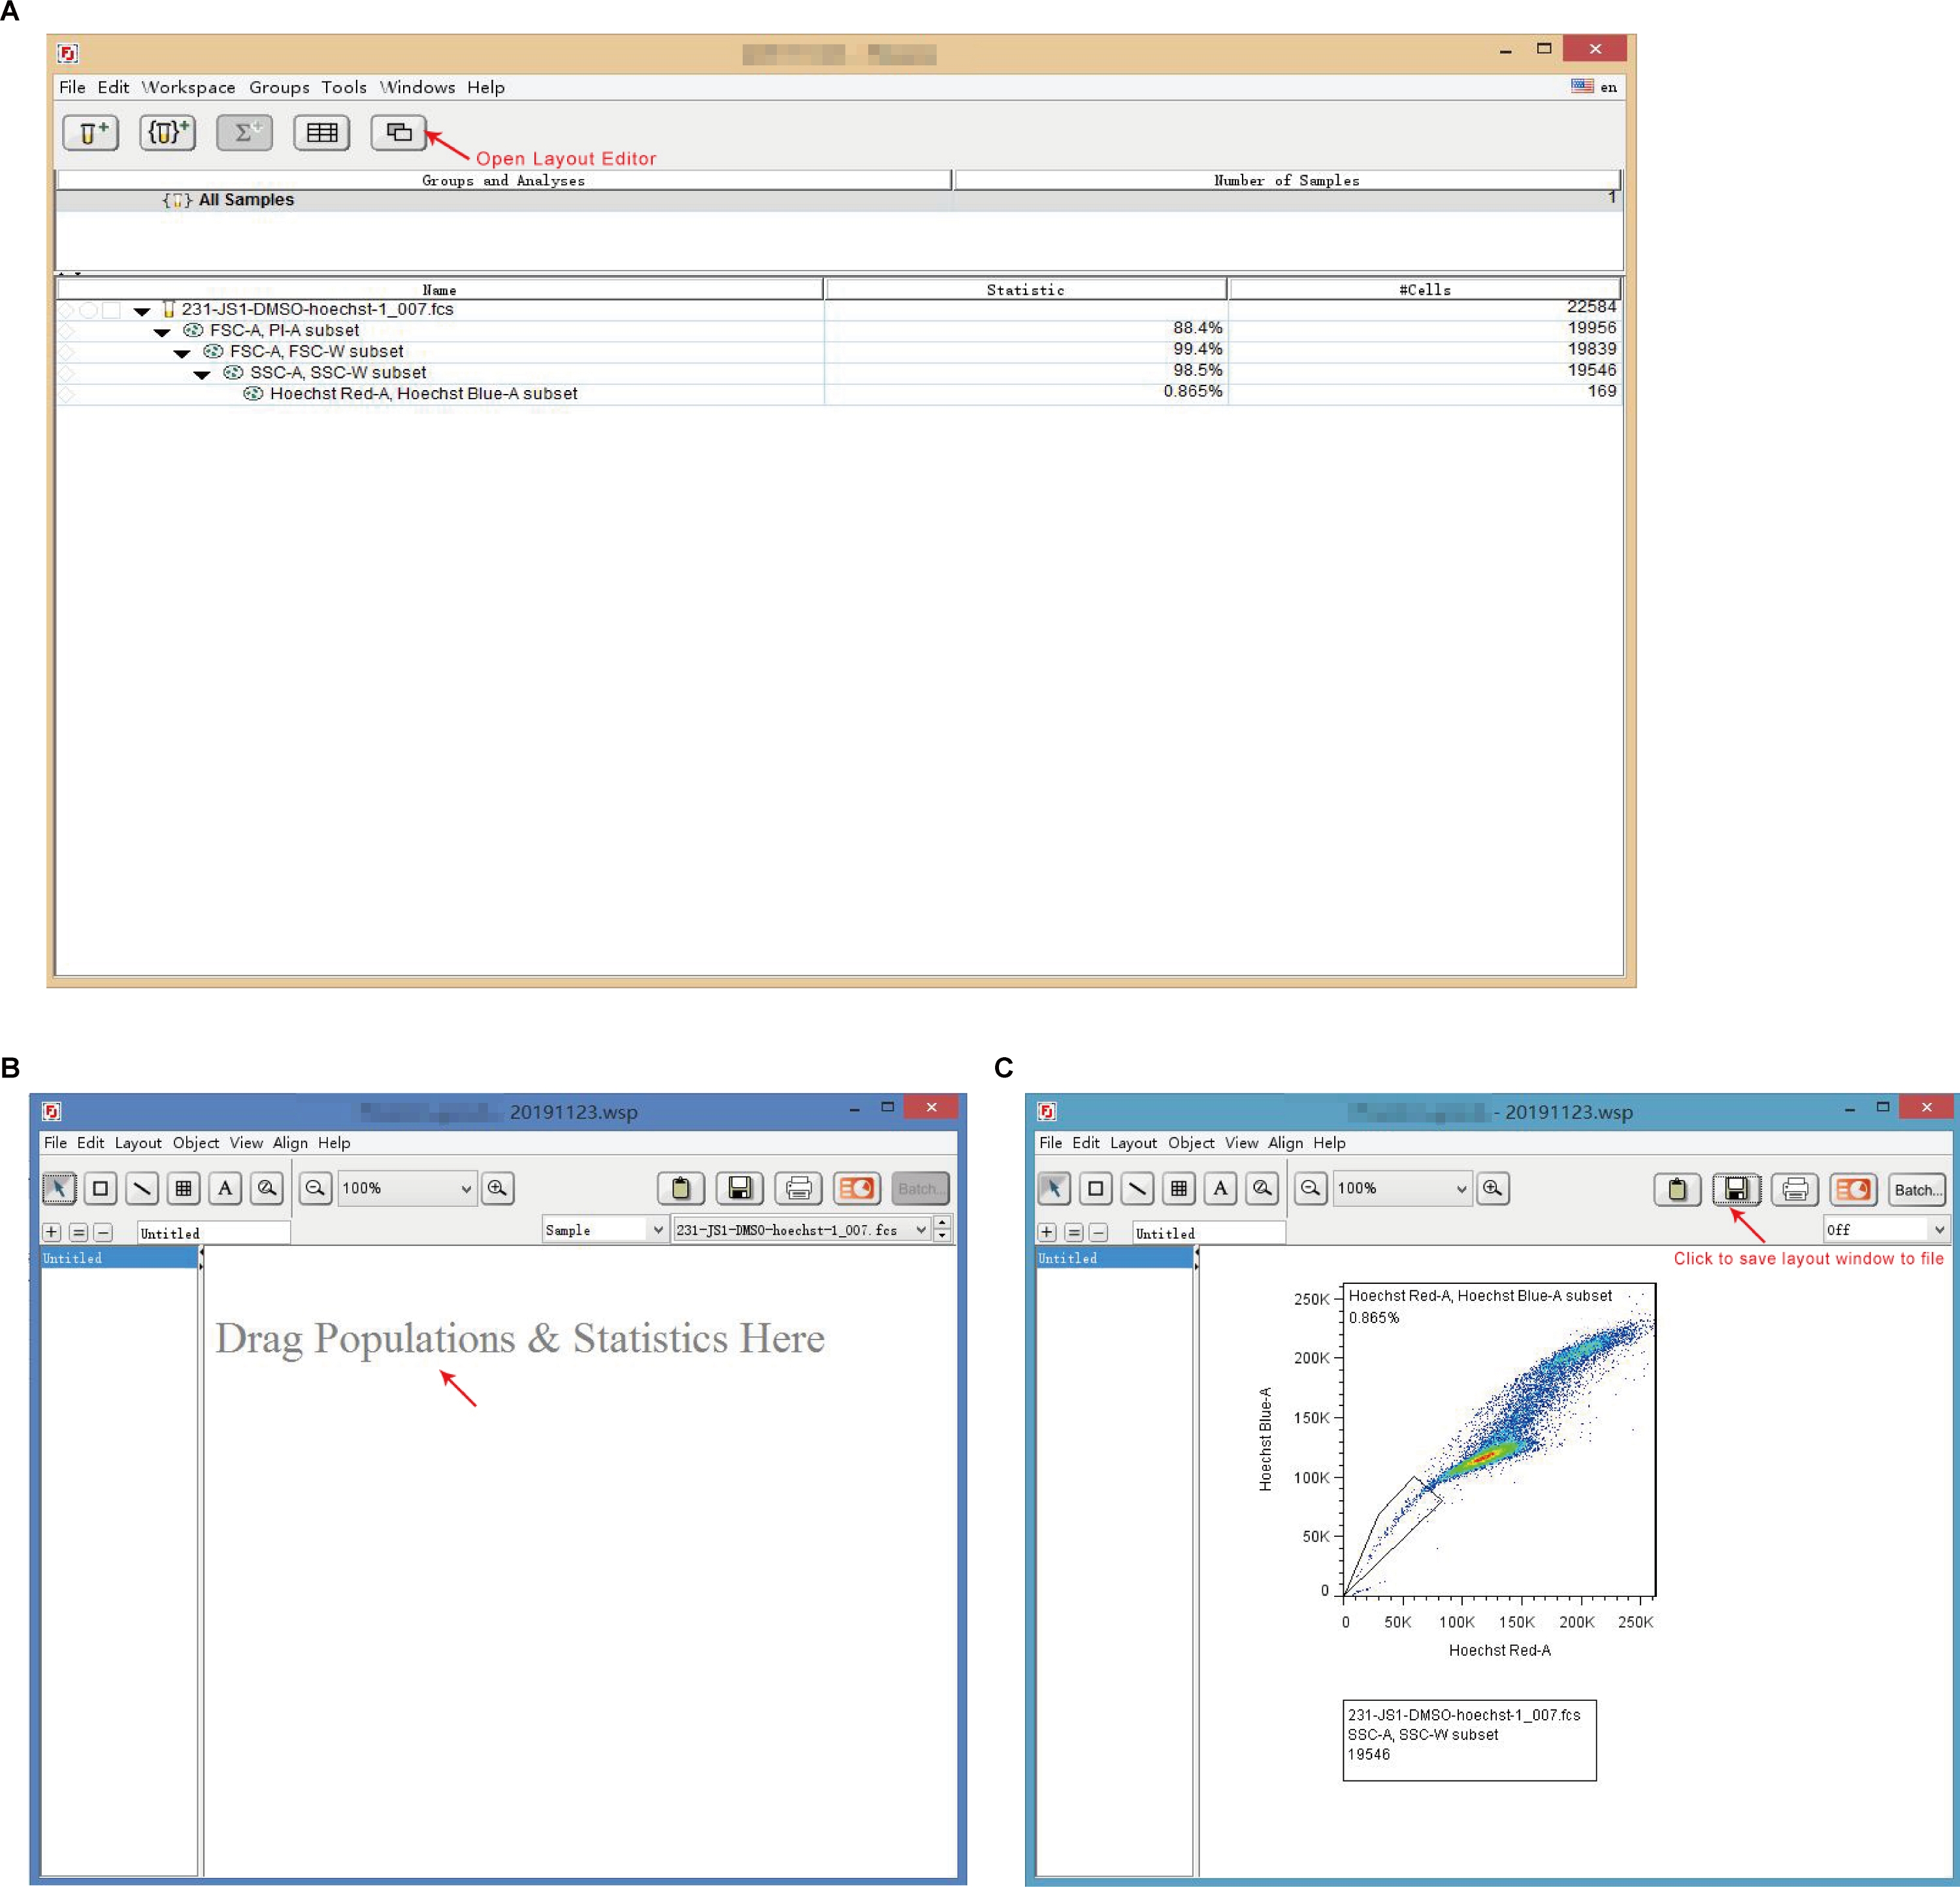Click zoom out magnifier in panel B
This screenshot has width=1960, height=1887.
(x=315, y=1188)
